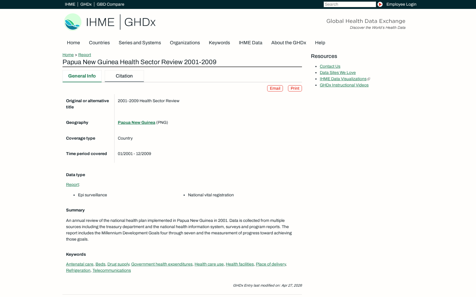Click the external link icon after IHME Data Visualizations
The width and height of the screenshot is (476, 297).
tap(369, 79)
